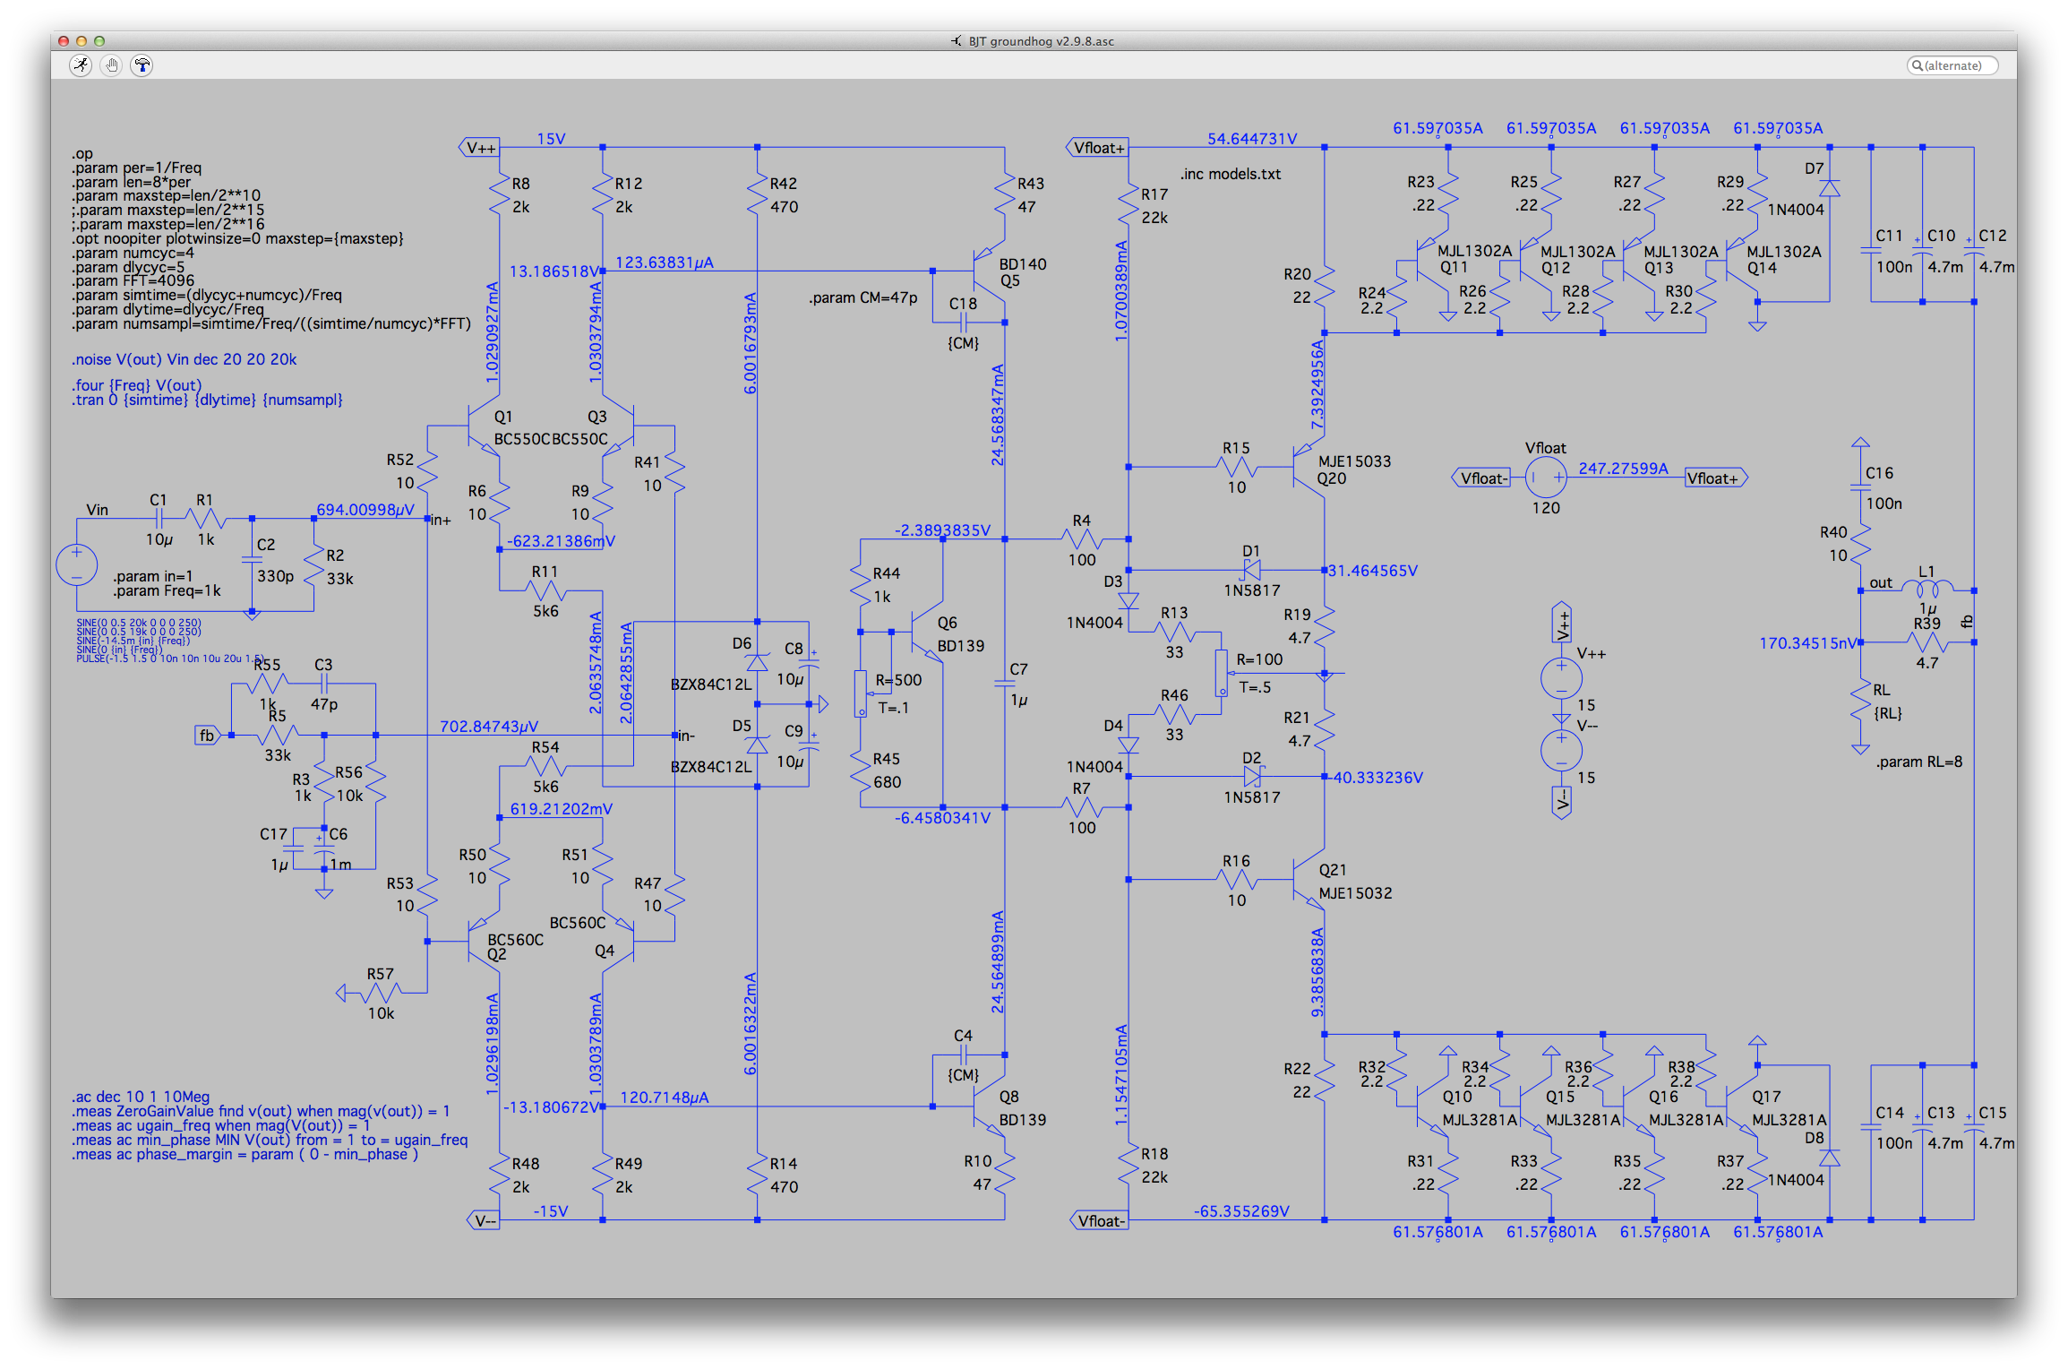Halt the simulation with the hand icon
This screenshot has width=2068, height=1369.
[x=112, y=65]
